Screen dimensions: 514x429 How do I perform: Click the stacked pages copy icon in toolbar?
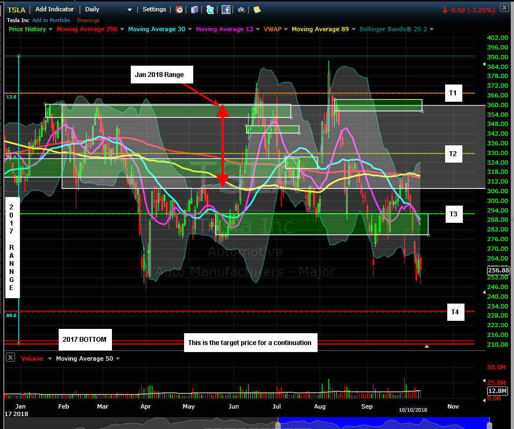point(194,10)
